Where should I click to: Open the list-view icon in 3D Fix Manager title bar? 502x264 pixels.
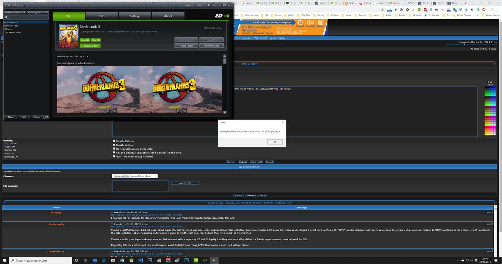click(209, 5)
